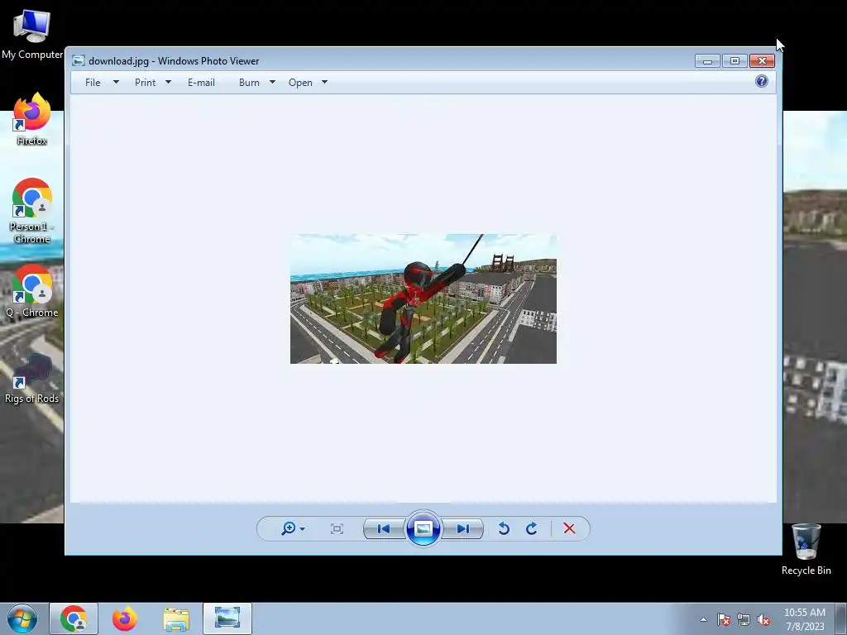The height and width of the screenshot is (635, 847).
Task: Go to next photo
Action: (463, 528)
